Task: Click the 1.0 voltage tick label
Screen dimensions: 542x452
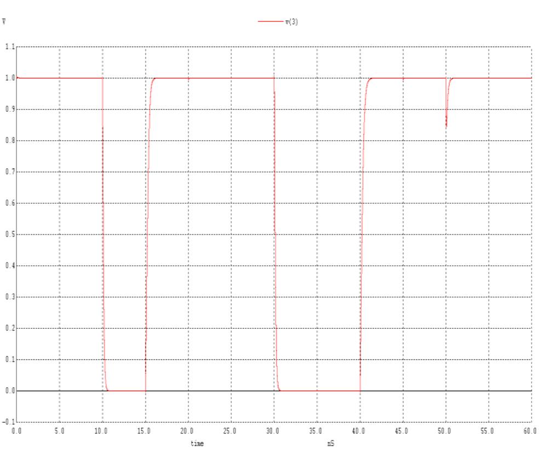Action: [x=10, y=78]
